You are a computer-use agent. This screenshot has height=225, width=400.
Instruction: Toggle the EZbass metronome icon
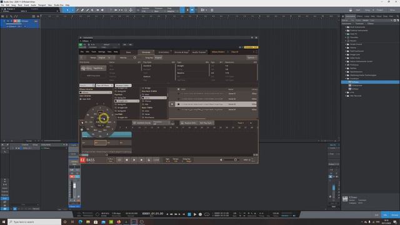(149, 160)
